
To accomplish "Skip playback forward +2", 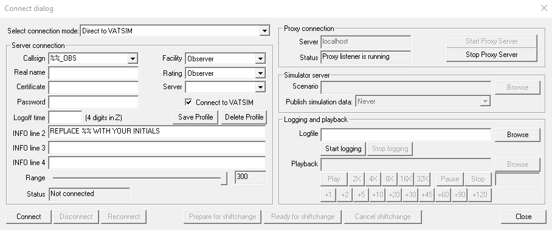I will tap(344, 195).
